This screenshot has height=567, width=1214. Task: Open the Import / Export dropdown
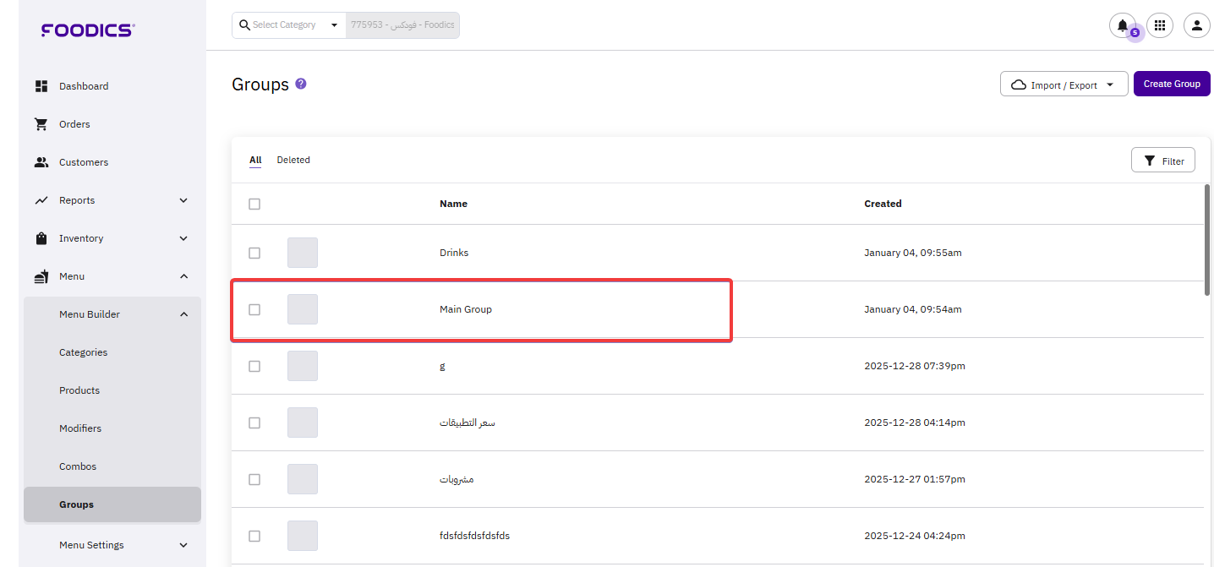click(x=1064, y=85)
